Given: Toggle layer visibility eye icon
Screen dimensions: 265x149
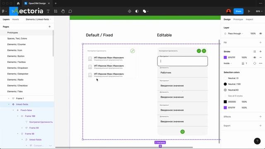Looking at the screenshot, I should (260, 34).
